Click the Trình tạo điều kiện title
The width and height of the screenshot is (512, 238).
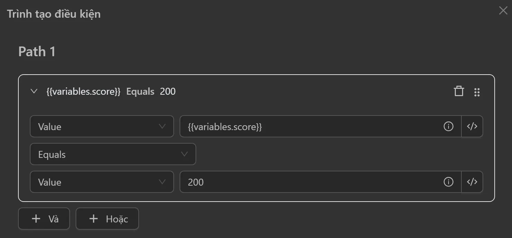click(x=54, y=14)
